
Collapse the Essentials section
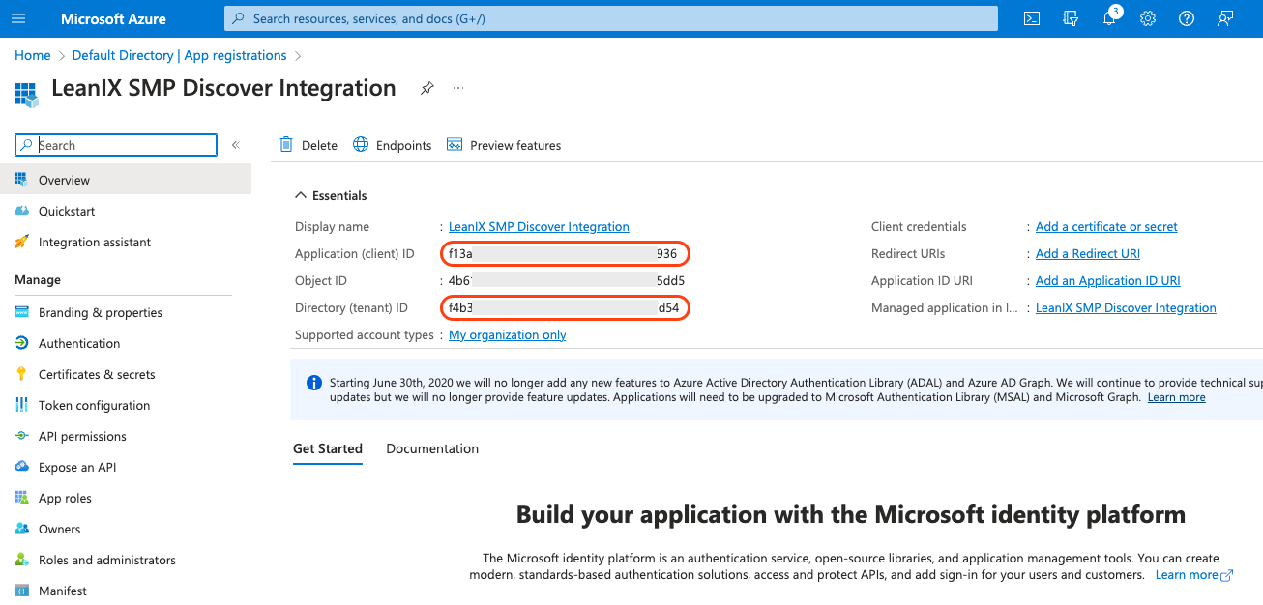331,195
